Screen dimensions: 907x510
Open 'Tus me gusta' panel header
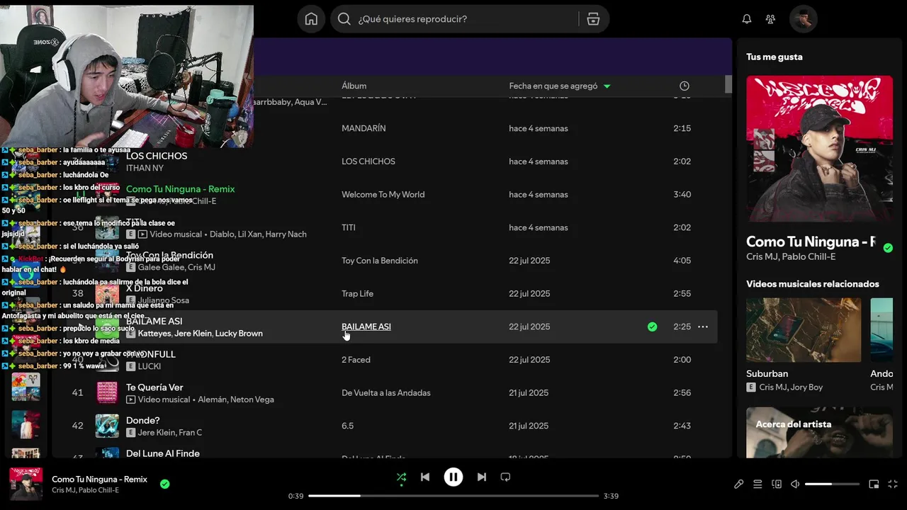[x=774, y=57]
